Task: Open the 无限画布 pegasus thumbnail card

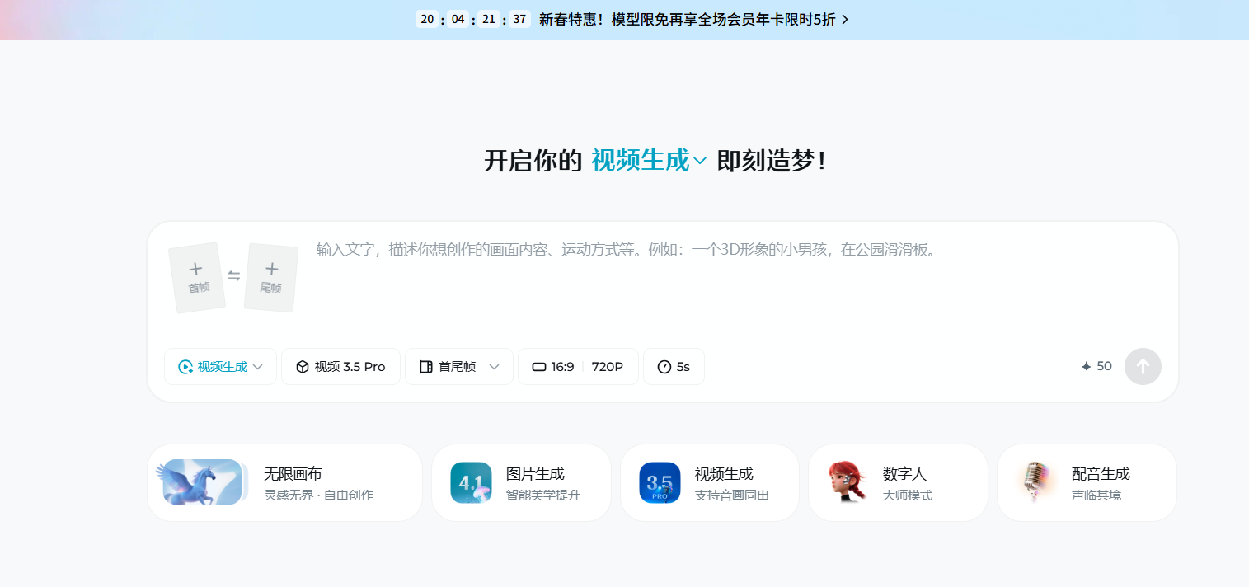Action: point(203,483)
